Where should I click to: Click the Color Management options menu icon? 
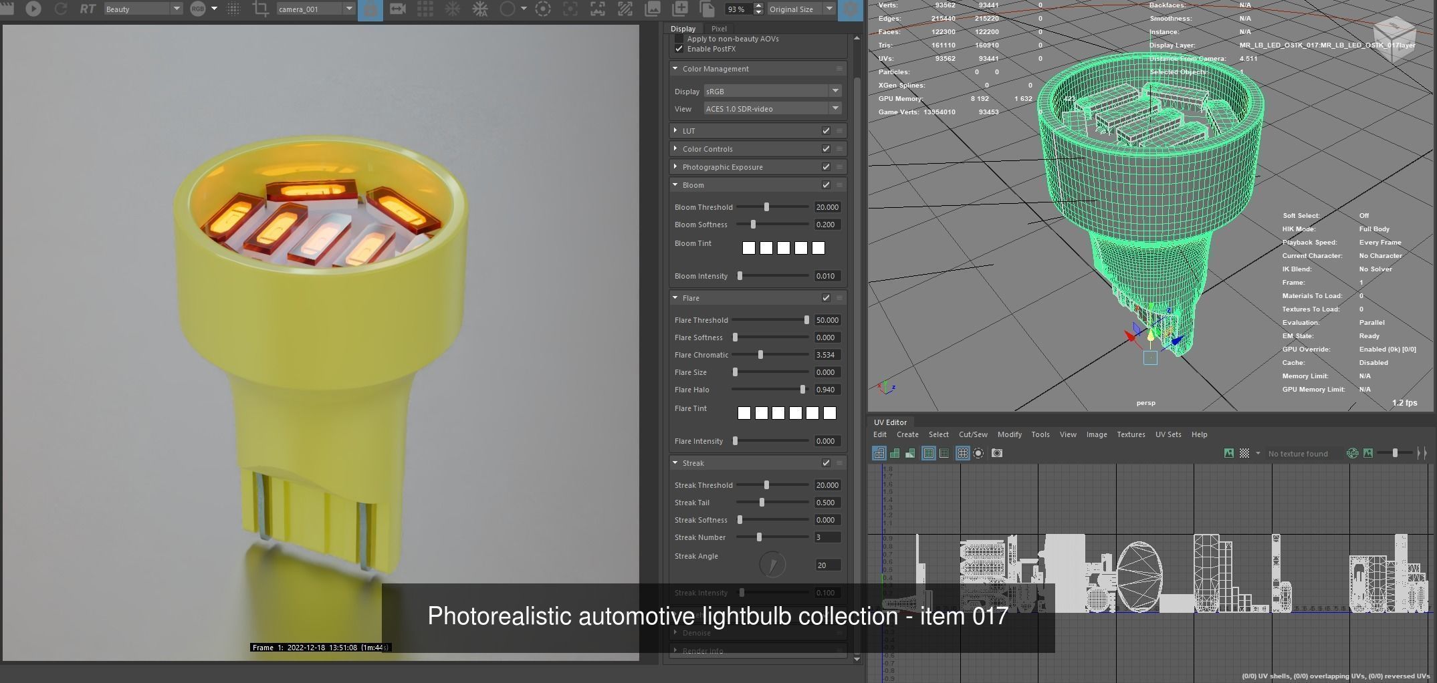839,69
